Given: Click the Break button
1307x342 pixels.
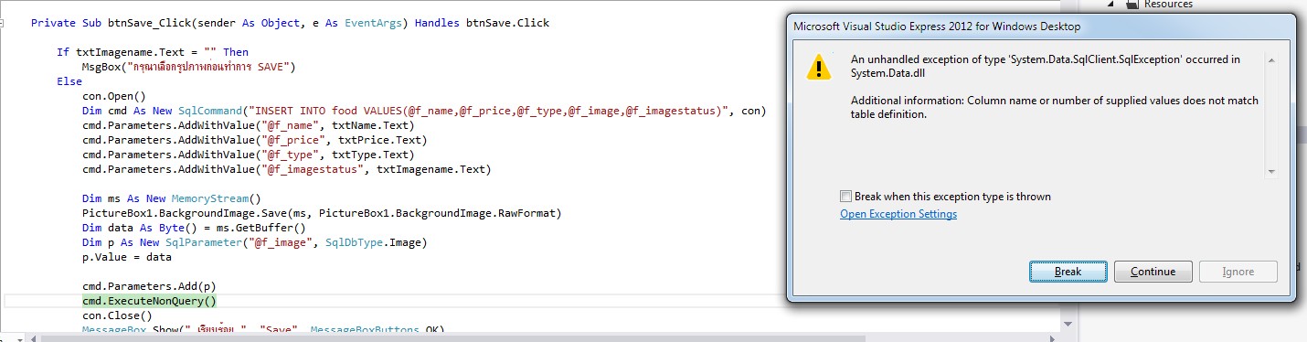Looking at the screenshot, I should [1068, 272].
